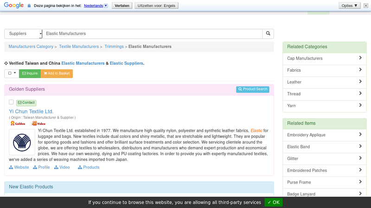Image resolution: width=371 pixels, height=208 pixels.
Task: Open the Products link
Action: (x=89, y=167)
